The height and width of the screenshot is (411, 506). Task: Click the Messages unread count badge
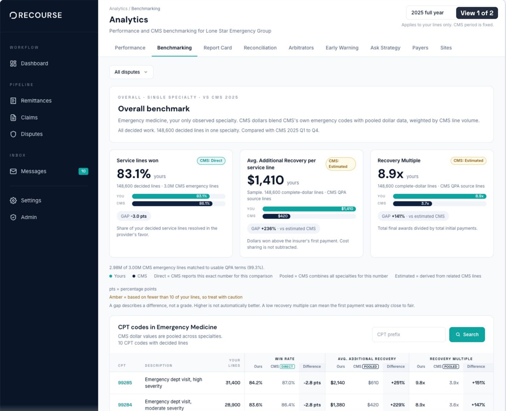(83, 171)
